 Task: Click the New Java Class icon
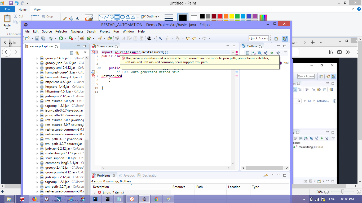tap(89, 38)
